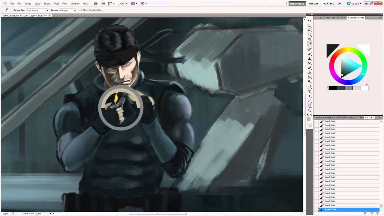Select the Path Selection tool
The width and height of the screenshot is (384, 216).
310,96
